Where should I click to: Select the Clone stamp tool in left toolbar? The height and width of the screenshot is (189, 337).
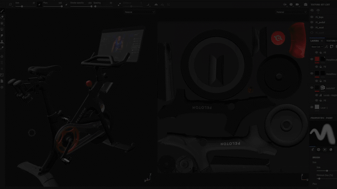pos(2,42)
